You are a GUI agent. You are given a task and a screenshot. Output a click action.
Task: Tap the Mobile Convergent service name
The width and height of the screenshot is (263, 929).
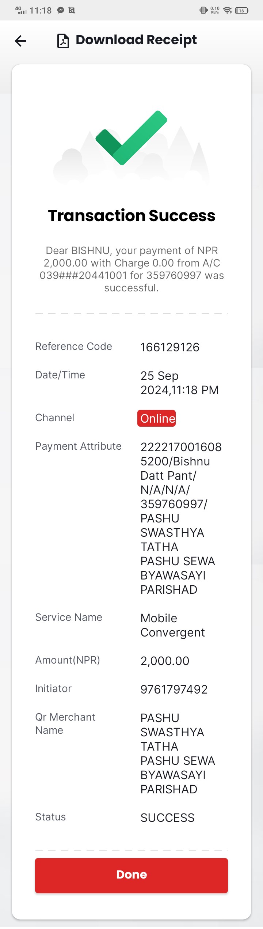[172, 625]
